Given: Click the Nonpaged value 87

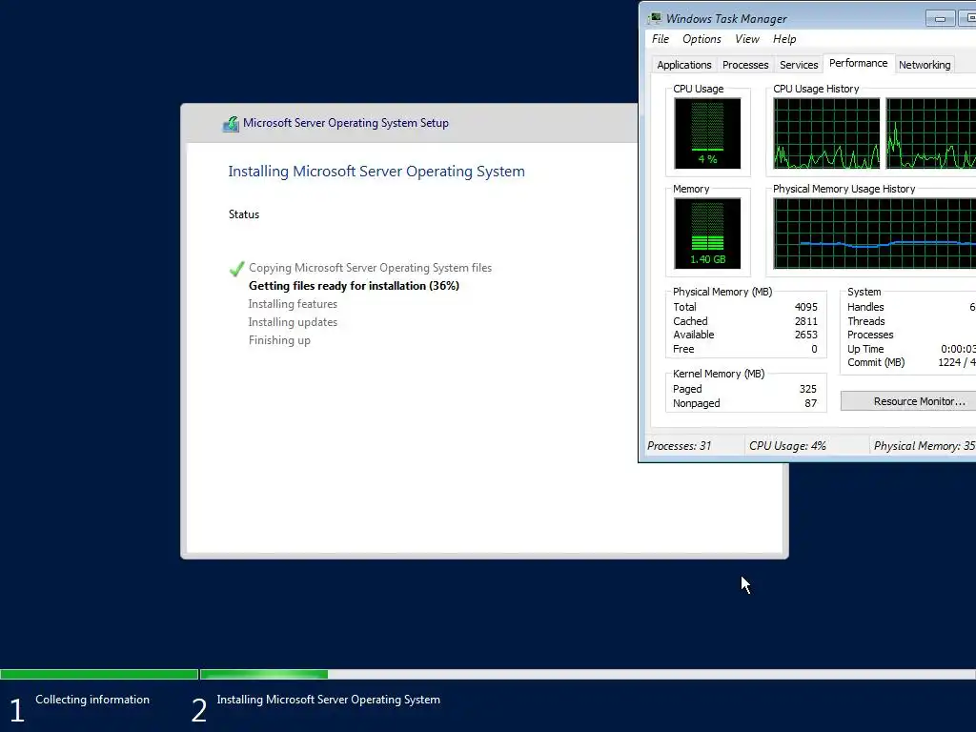Looking at the screenshot, I should tap(810, 403).
